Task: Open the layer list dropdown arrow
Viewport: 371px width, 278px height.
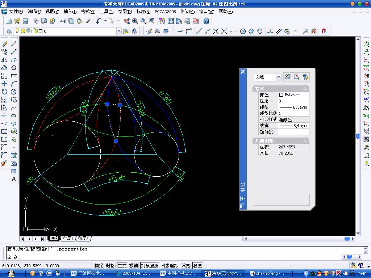Action: point(119,31)
